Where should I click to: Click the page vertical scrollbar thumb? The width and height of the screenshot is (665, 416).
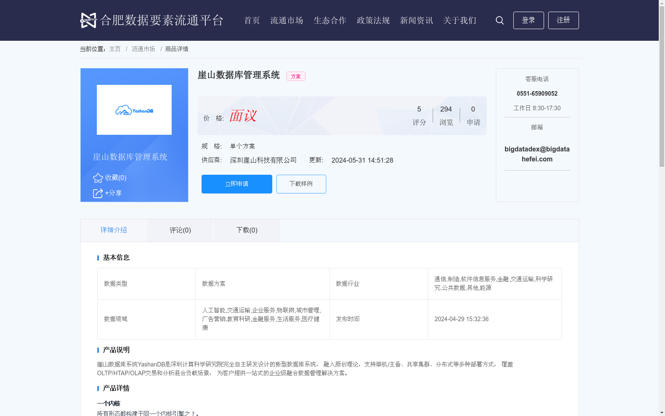pos(662,87)
